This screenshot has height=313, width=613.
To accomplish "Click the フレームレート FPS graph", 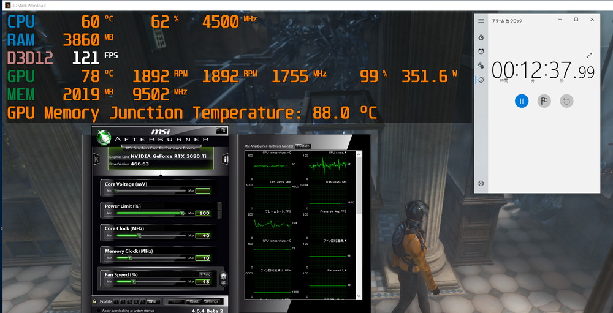I will (x=273, y=225).
